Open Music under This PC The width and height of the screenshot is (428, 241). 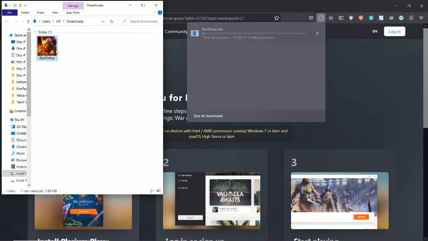pos(18,153)
